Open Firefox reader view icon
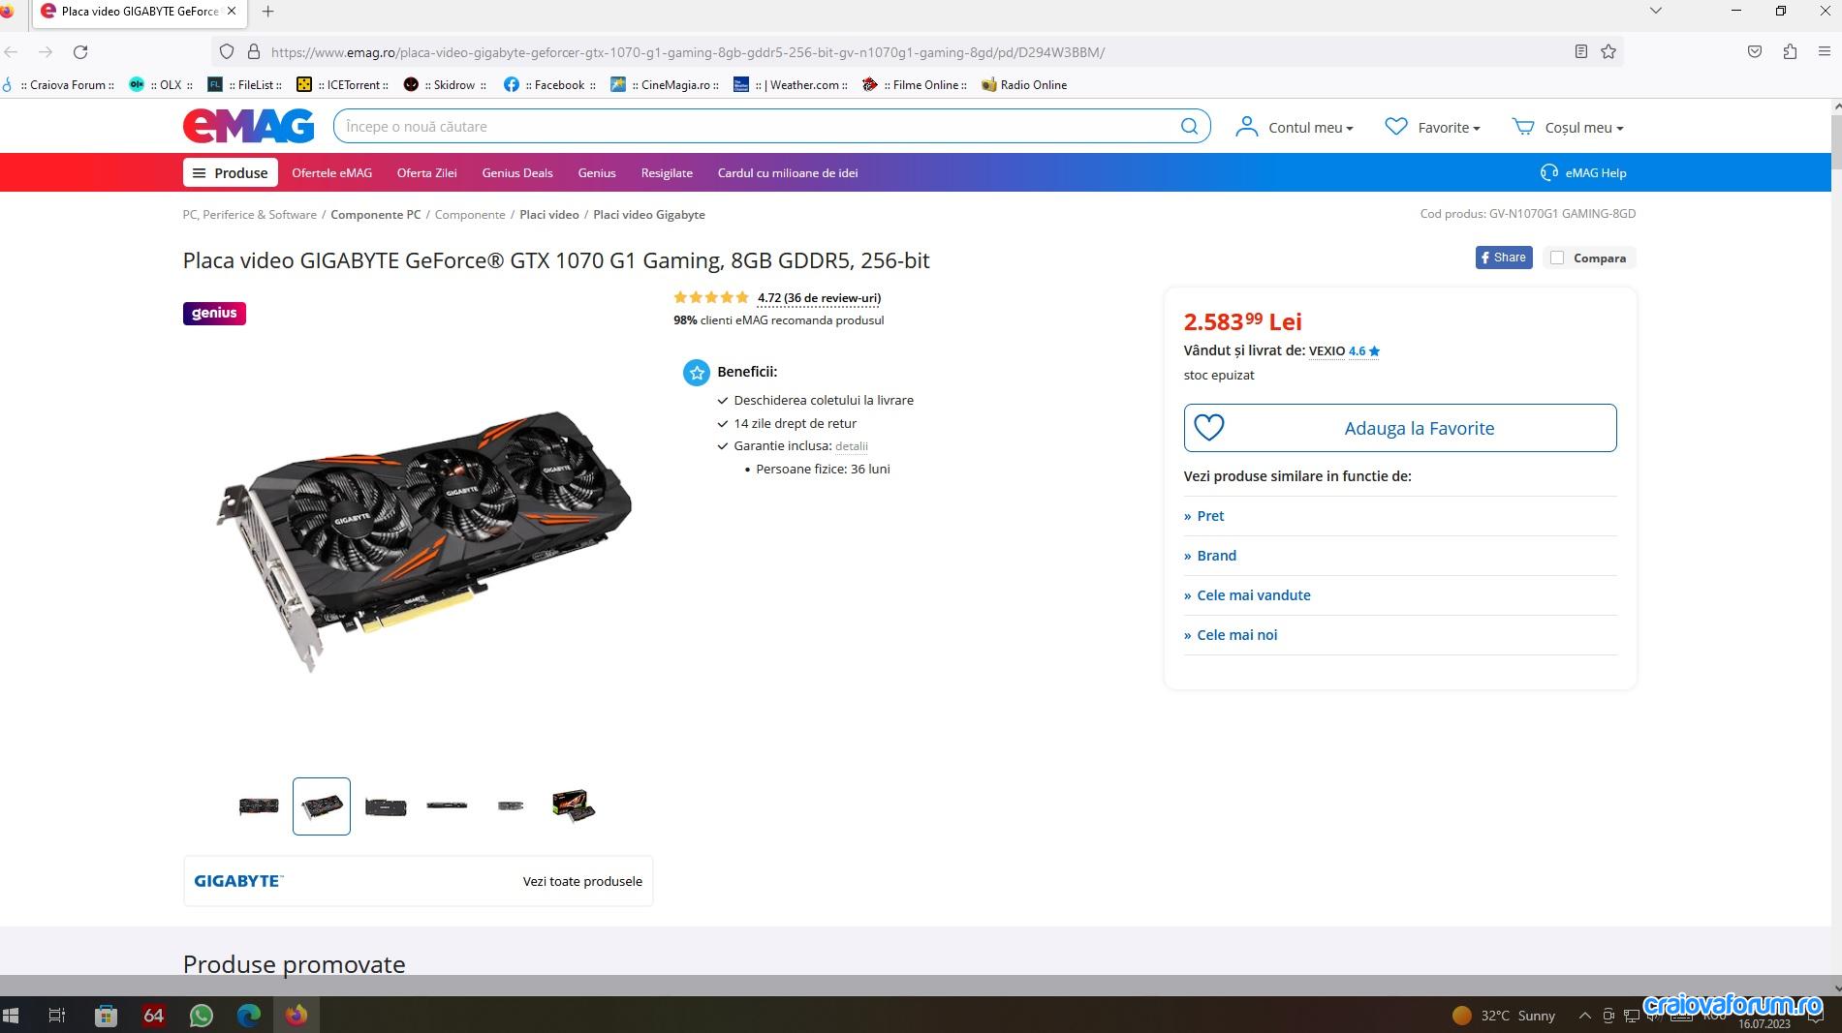This screenshot has width=1842, height=1033. point(1580,52)
